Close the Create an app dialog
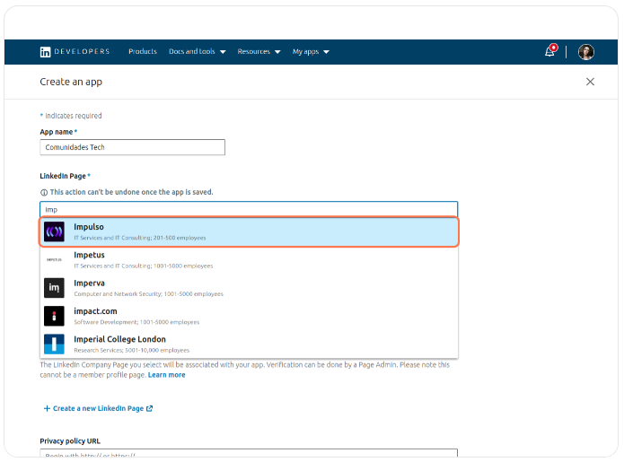This screenshot has height=462, width=624. click(x=590, y=82)
